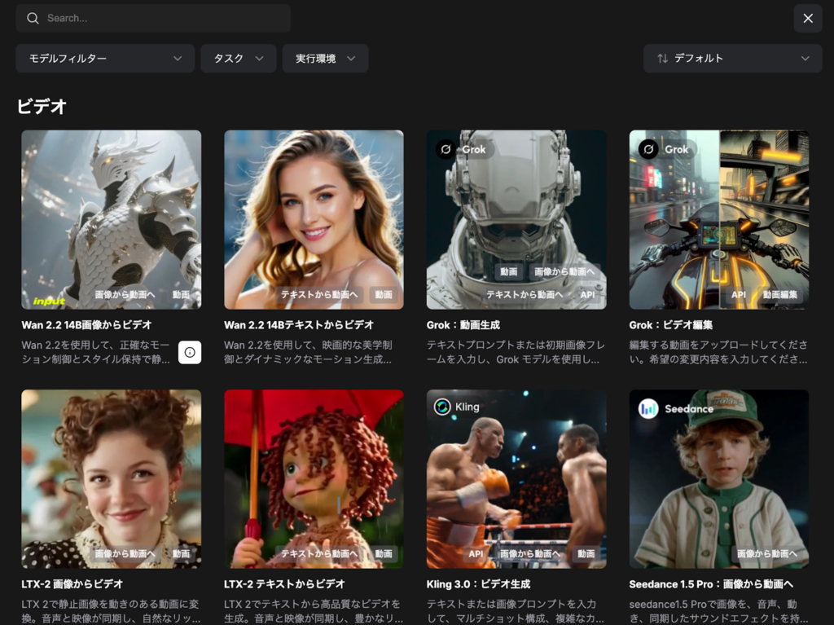Image resolution: width=834 pixels, height=625 pixels.
Task: Open the タスク filter dropdown
Action: 238,59
